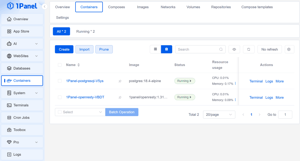Open Terminal for 1Panel-postgresql-V5ys

[x=256, y=81]
